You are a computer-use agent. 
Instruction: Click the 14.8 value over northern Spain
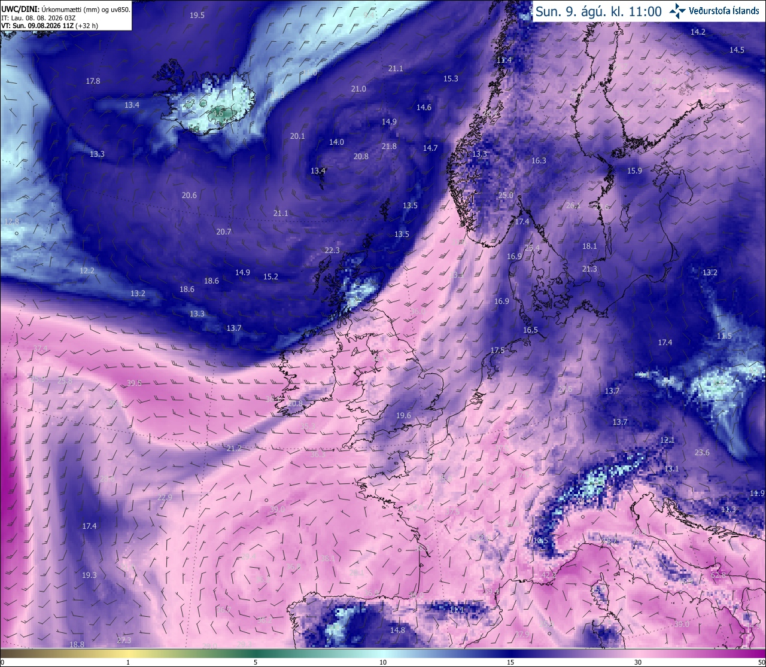click(x=397, y=630)
